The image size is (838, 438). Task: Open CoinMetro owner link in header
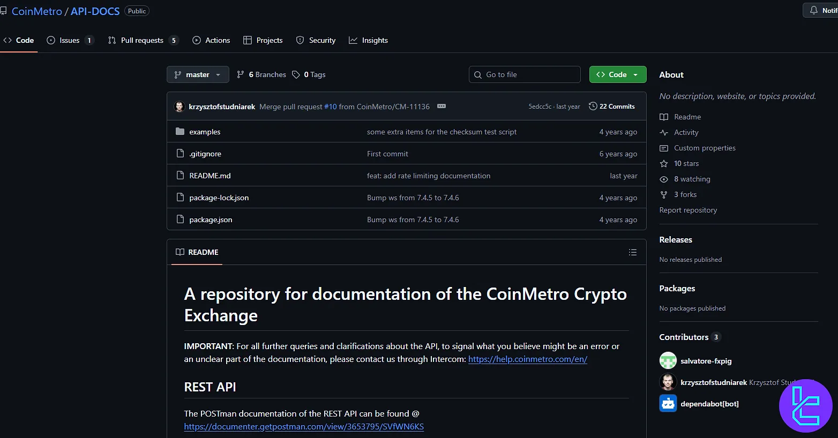point(37,11)
